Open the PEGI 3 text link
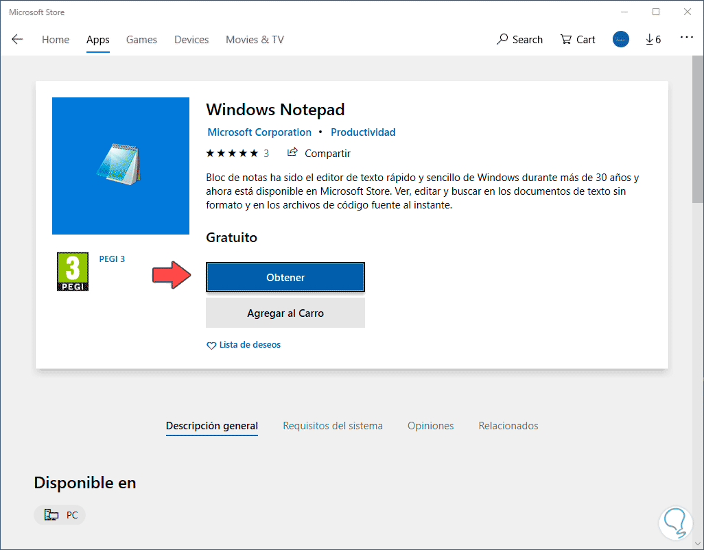 [x=112, y=259]
